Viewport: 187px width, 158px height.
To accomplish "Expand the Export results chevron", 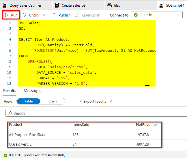I will pyautogui.click(x=110, y=101).
